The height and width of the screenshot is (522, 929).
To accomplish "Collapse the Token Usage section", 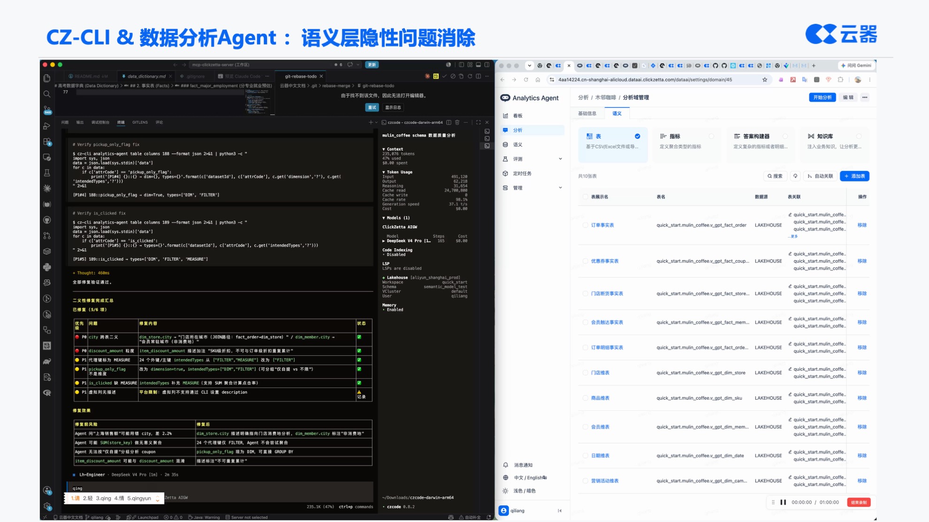I will tap(384, 172).
